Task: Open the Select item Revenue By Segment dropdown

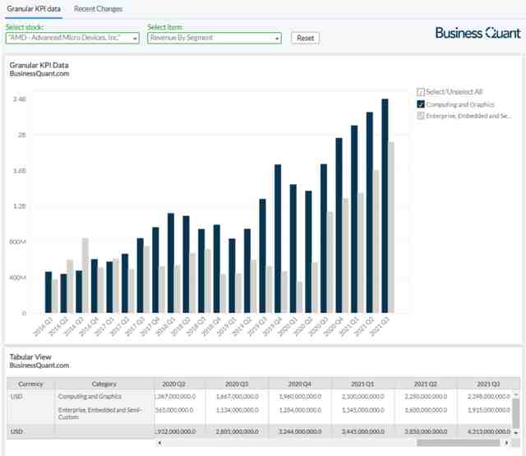Action: [x=214, y=38]
